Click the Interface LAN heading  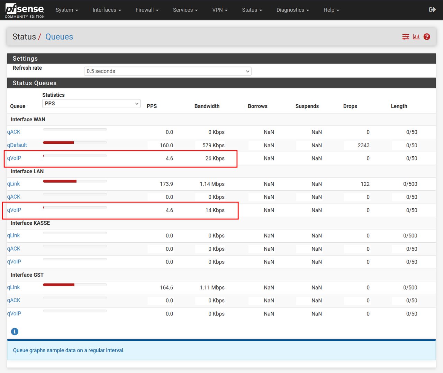pos(27,171)
